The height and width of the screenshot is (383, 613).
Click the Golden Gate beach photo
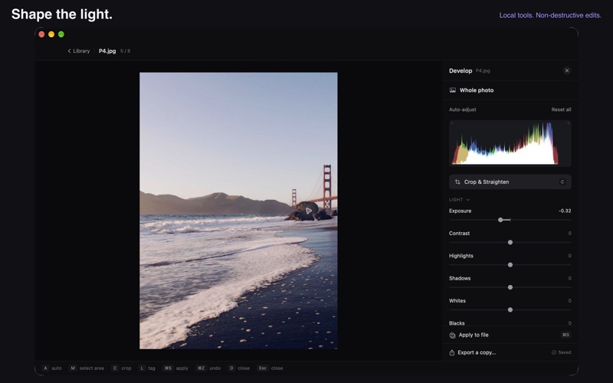pos(238,211)
